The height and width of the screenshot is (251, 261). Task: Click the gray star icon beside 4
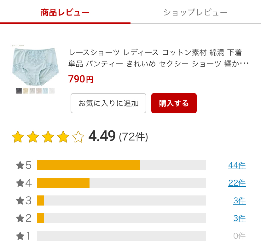point(20,183)
